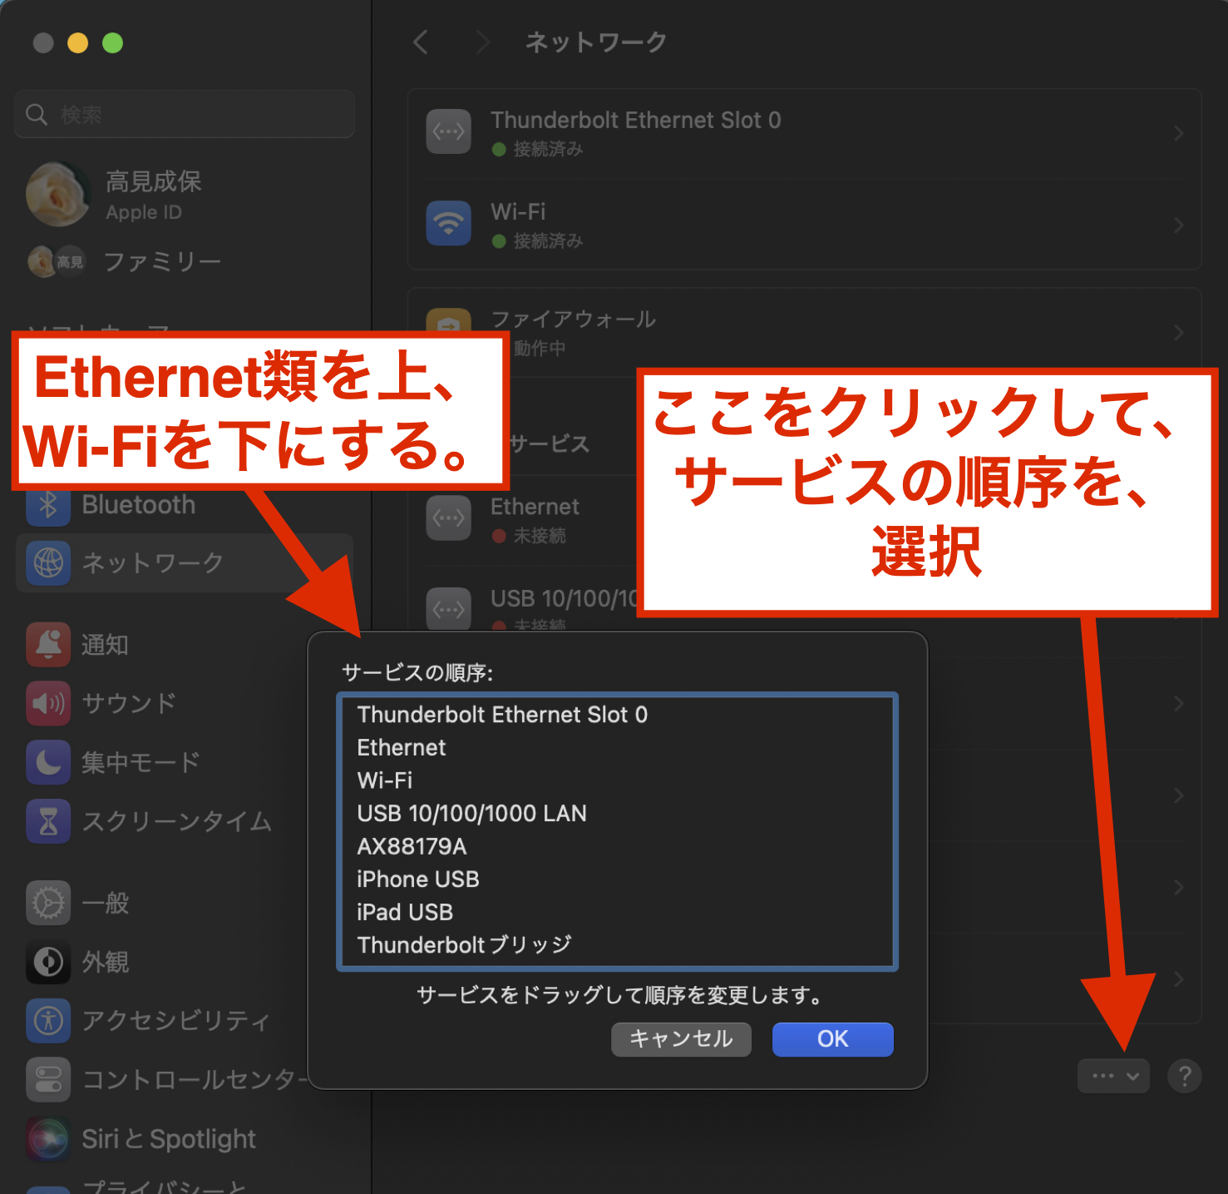
Task: Click the アクセシビリティ icon
Action: (48, 1021)
